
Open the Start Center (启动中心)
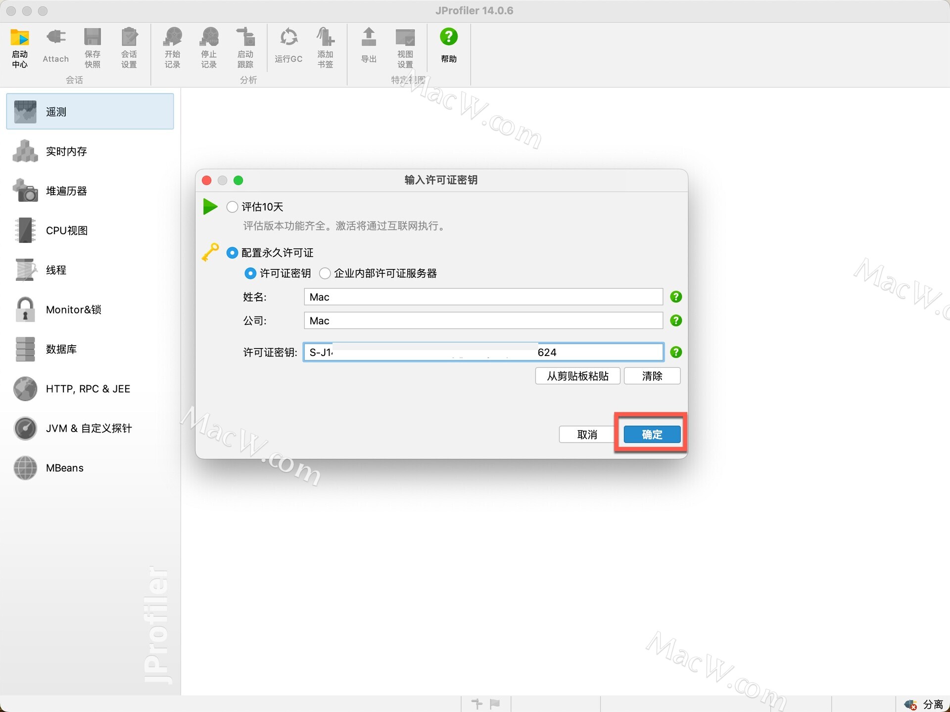[20, 48]
